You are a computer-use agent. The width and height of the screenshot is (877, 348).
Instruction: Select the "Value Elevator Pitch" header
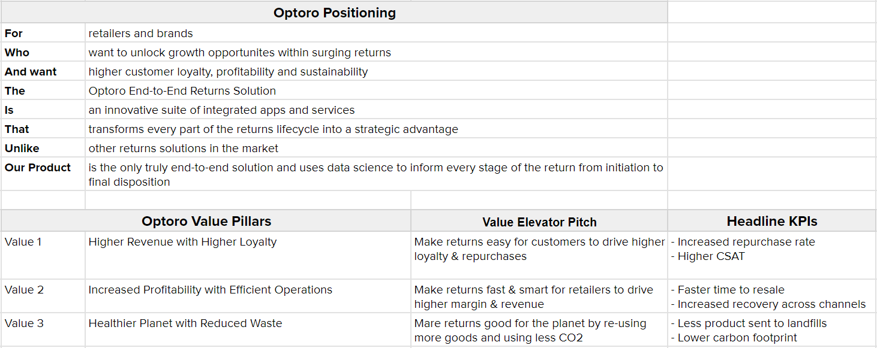point(539,222)
